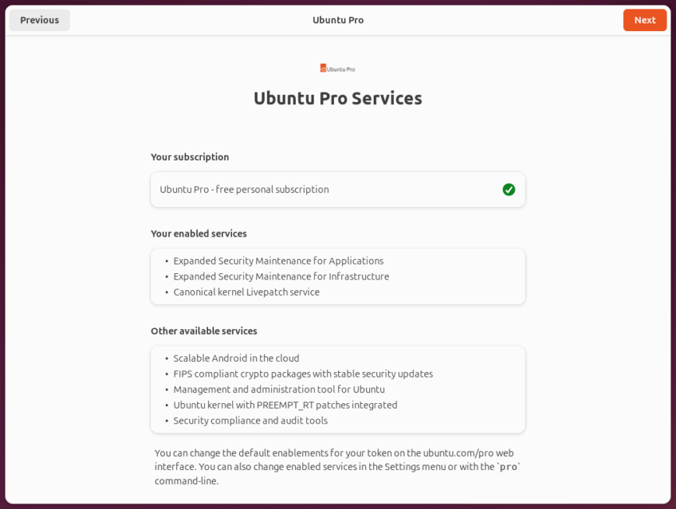
Task: Go back with the Previous button
Action: [40, 20]
